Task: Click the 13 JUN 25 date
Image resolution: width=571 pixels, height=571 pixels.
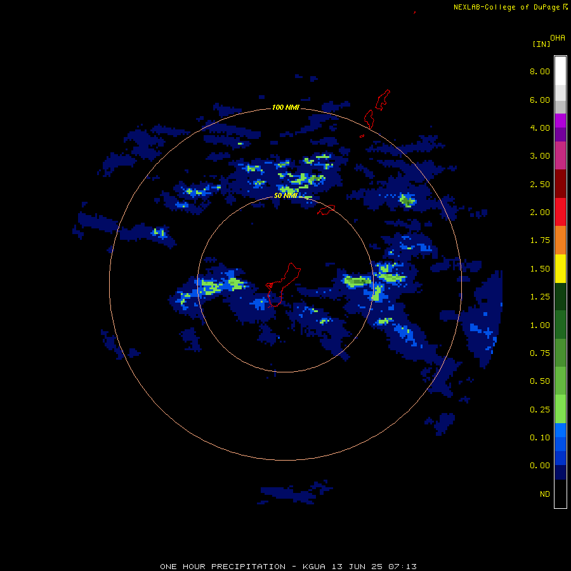Action: 358,567
